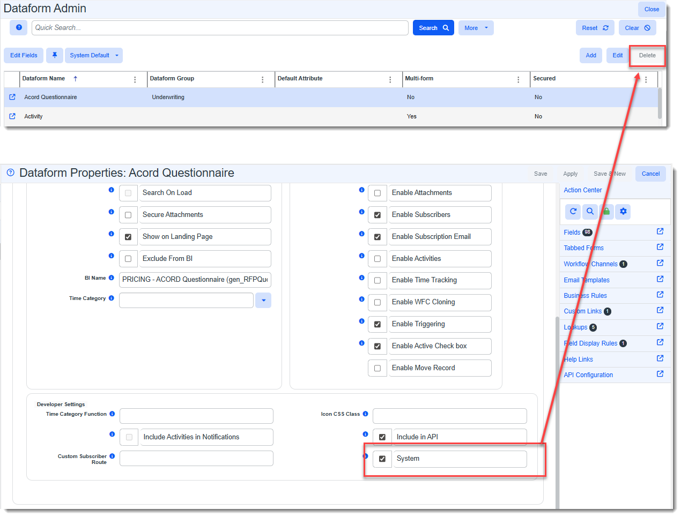This screenshot has height=517, width=681.
Task: Click the pin icon beside Edit Fields
Action: pyautogui.click(x=54, y=55)
